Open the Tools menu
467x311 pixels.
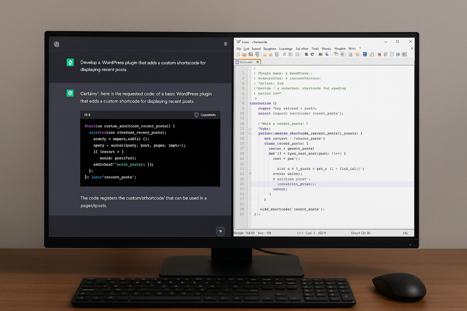click(x=315, y=49)
